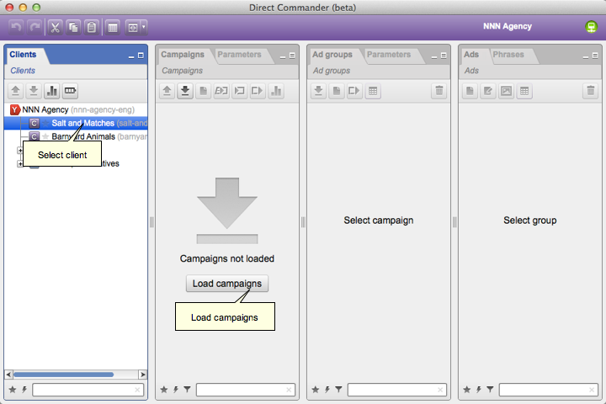Click the columns icon in top toolbar
606x404 pixels.
tap(113, 28)
